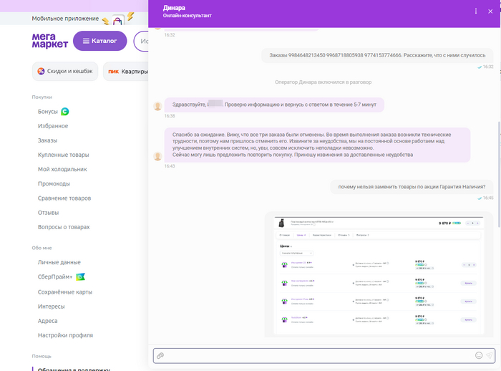Click the chat panel vertical scrollbar
501x371 pixels.
[x=499, y=174]
